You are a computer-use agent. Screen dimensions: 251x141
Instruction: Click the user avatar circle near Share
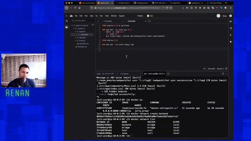(x=218, y=16)
